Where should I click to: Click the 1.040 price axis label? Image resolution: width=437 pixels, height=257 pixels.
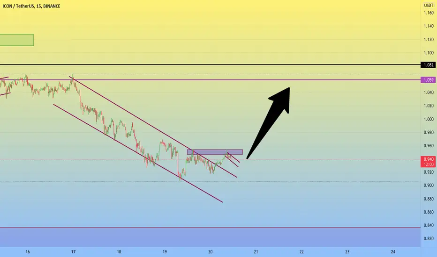[x=429, y=93]
